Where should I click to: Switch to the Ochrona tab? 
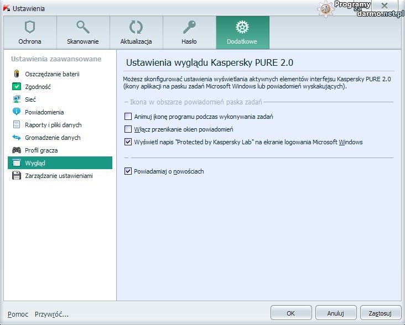pyautogui.click(x=30, y=33)
